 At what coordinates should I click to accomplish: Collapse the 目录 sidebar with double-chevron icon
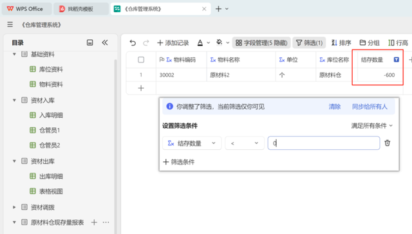(x=105, y=42)
